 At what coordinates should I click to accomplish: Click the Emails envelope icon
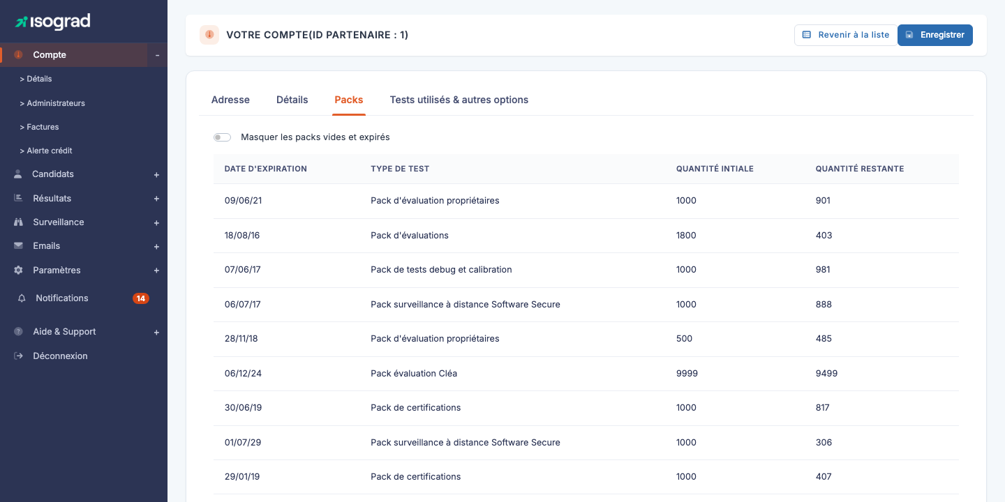point(18,246)
